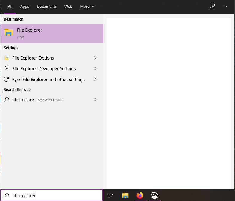Launch Firefox from the taskbar
Screen dimensions: 235x201
[140, 195]
